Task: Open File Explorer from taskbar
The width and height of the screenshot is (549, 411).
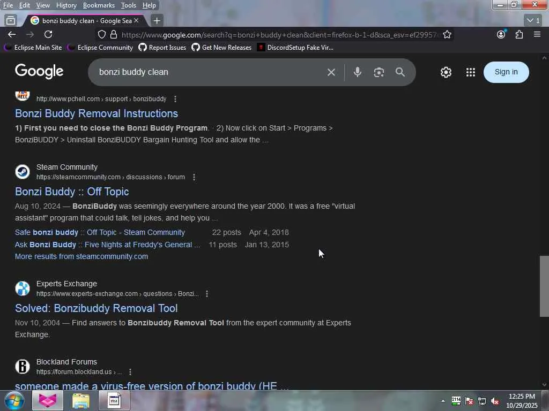Action: (81, 401)
